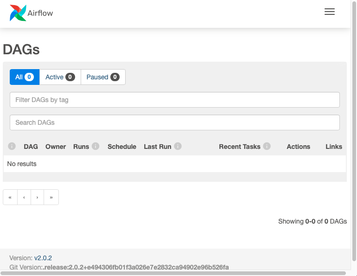Select the Active DAGs filter tab
This screenshot has height=276, width=357.
60,77
